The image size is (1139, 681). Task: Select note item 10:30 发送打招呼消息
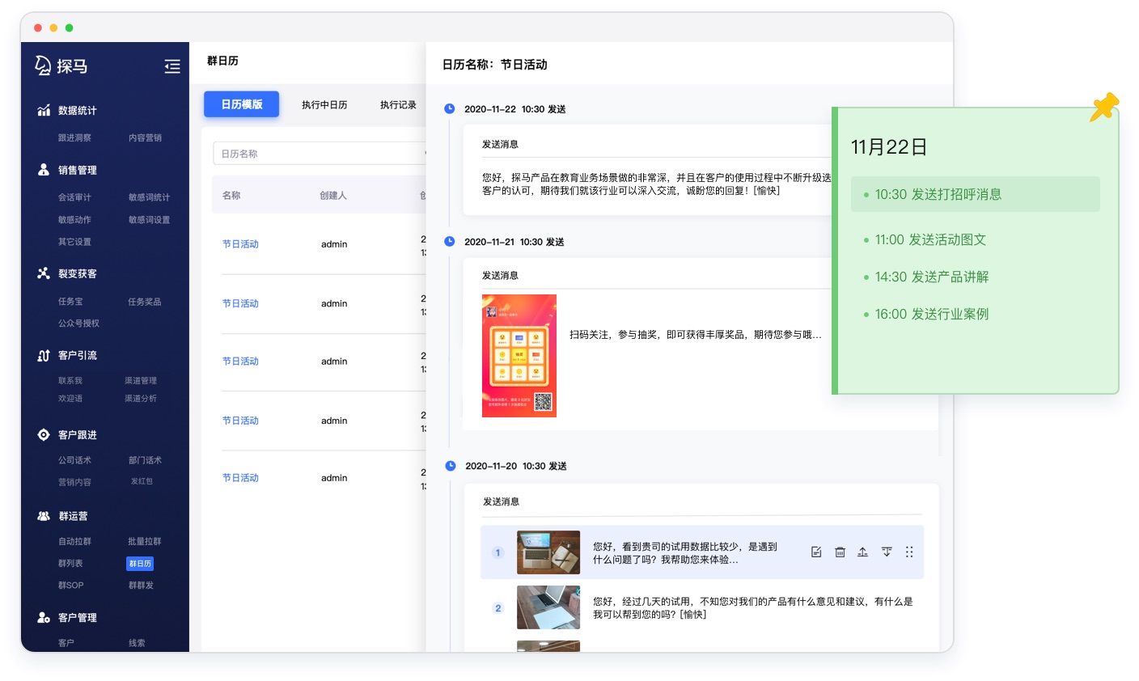click(x=976, y=194)
